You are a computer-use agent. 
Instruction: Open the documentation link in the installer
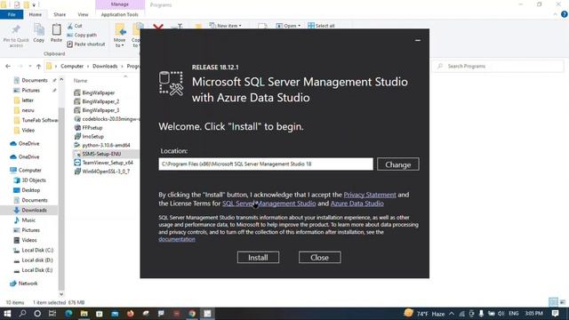click(x=177, y=239)
